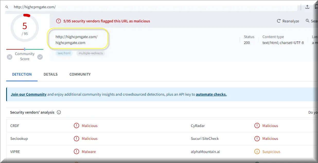This screenshot has height=163, width=318.
Task: Click the multiple-redirects tag
Action: (x=91, y=53)
